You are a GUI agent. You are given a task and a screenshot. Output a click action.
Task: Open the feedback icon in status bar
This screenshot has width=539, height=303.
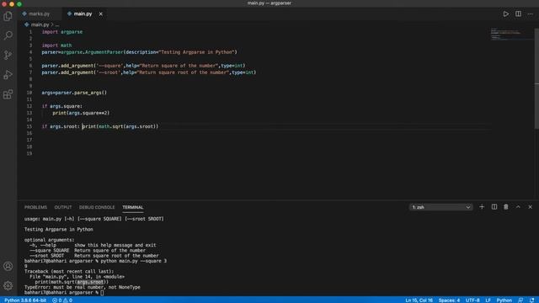pyautogui.click(x=520, y=300)
